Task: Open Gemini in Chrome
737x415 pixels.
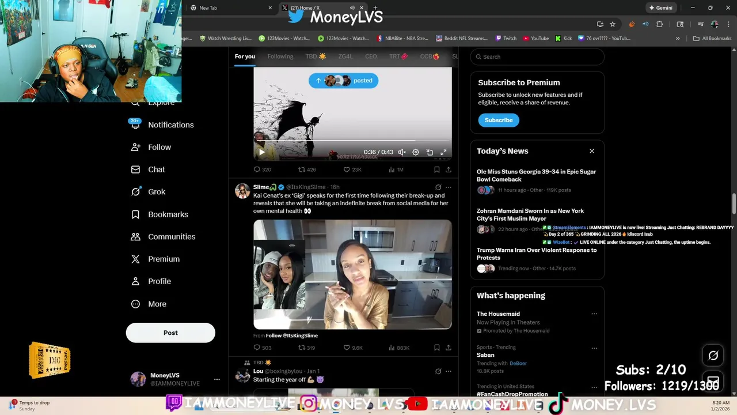Action: 660,8
